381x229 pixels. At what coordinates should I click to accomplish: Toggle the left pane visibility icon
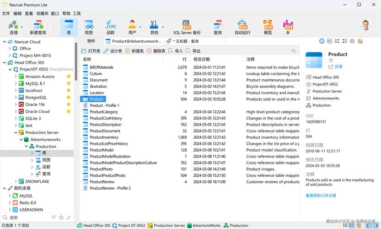click(x=369, y=226)
